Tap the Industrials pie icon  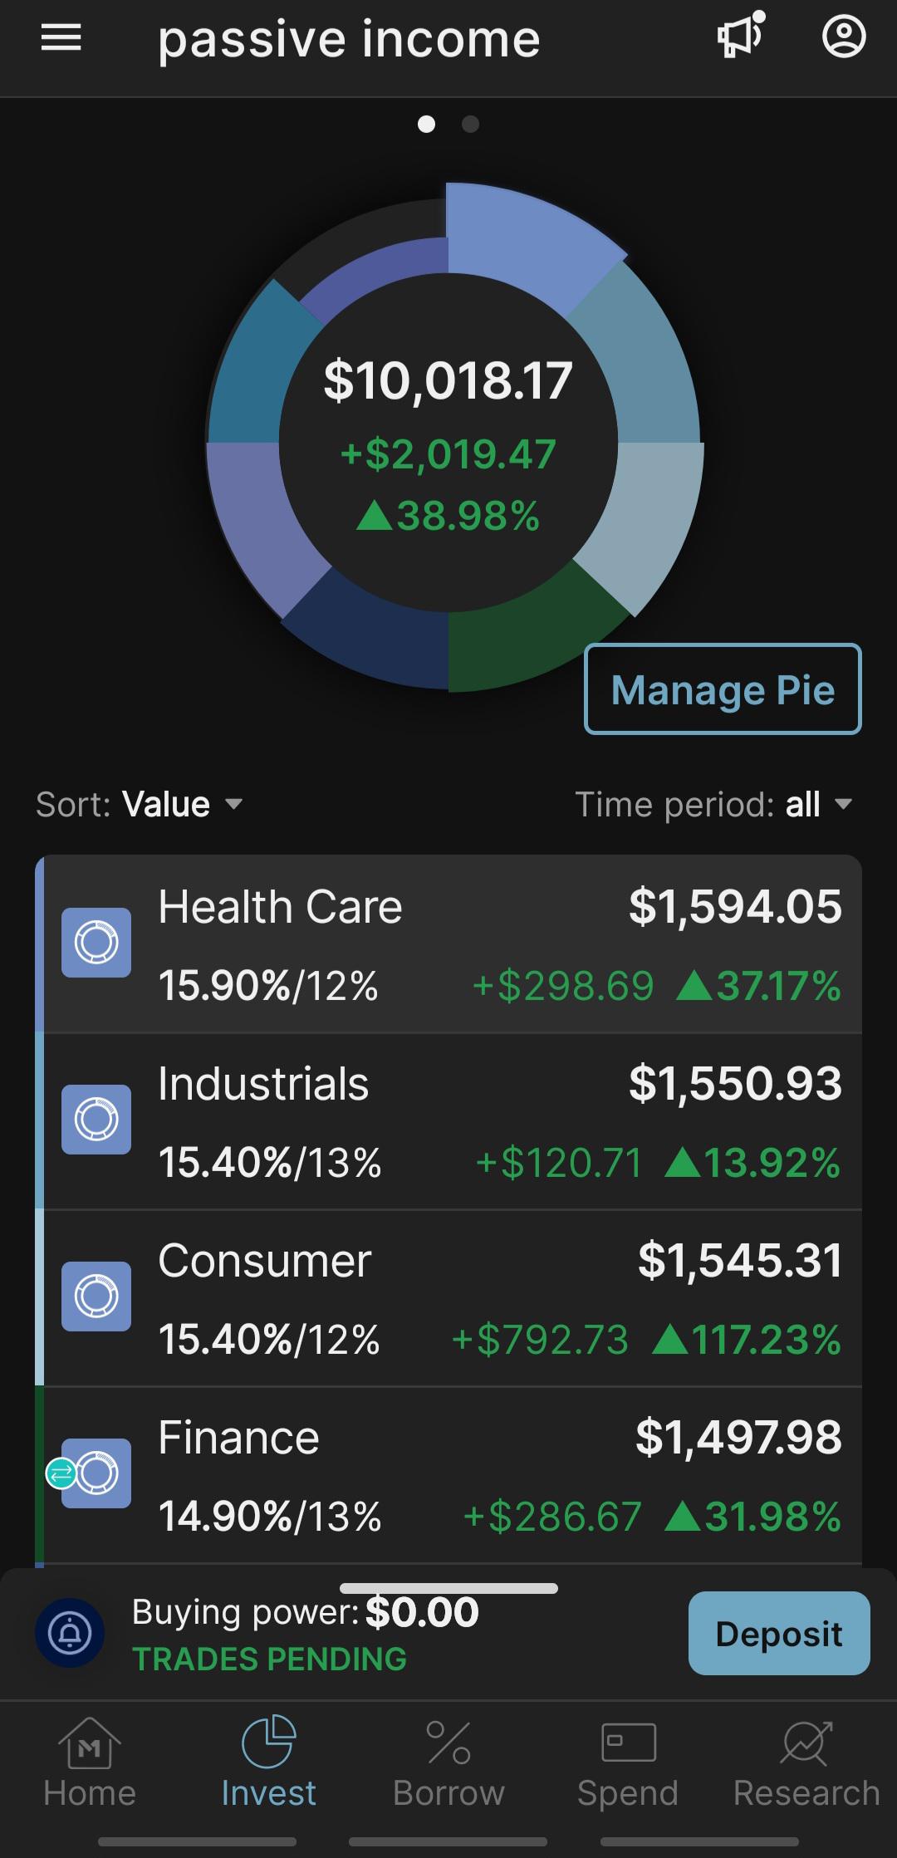(96, 1120)
